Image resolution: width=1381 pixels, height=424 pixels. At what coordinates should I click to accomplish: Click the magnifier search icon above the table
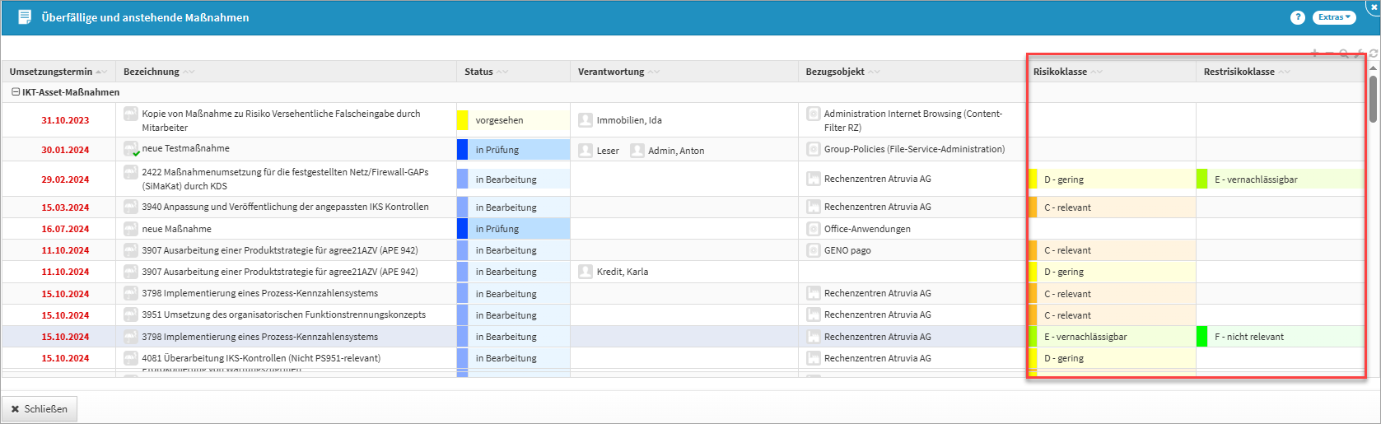click(x=1344, y=54)
